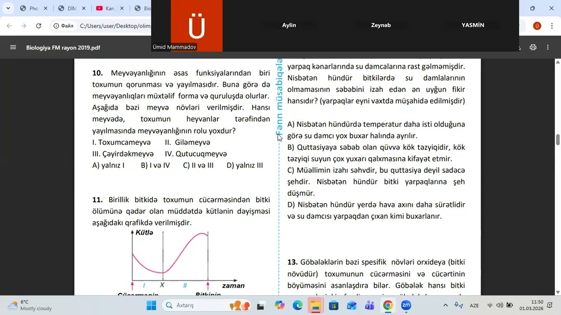Click the Kütlə graph axis label
The image size is (561, 315).
click(x=144, y=233)
